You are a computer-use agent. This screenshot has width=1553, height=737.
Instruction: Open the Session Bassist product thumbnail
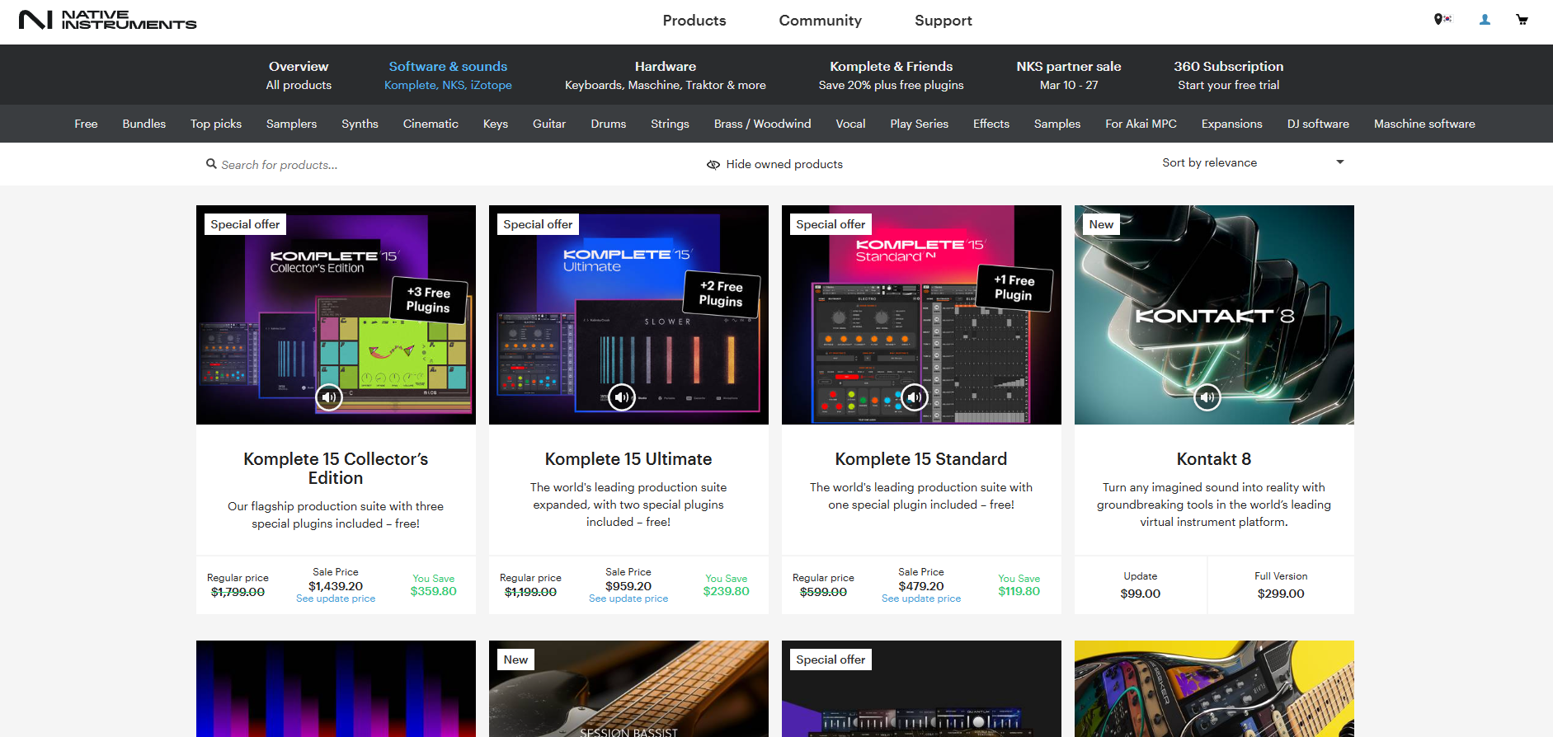point(628,688)
